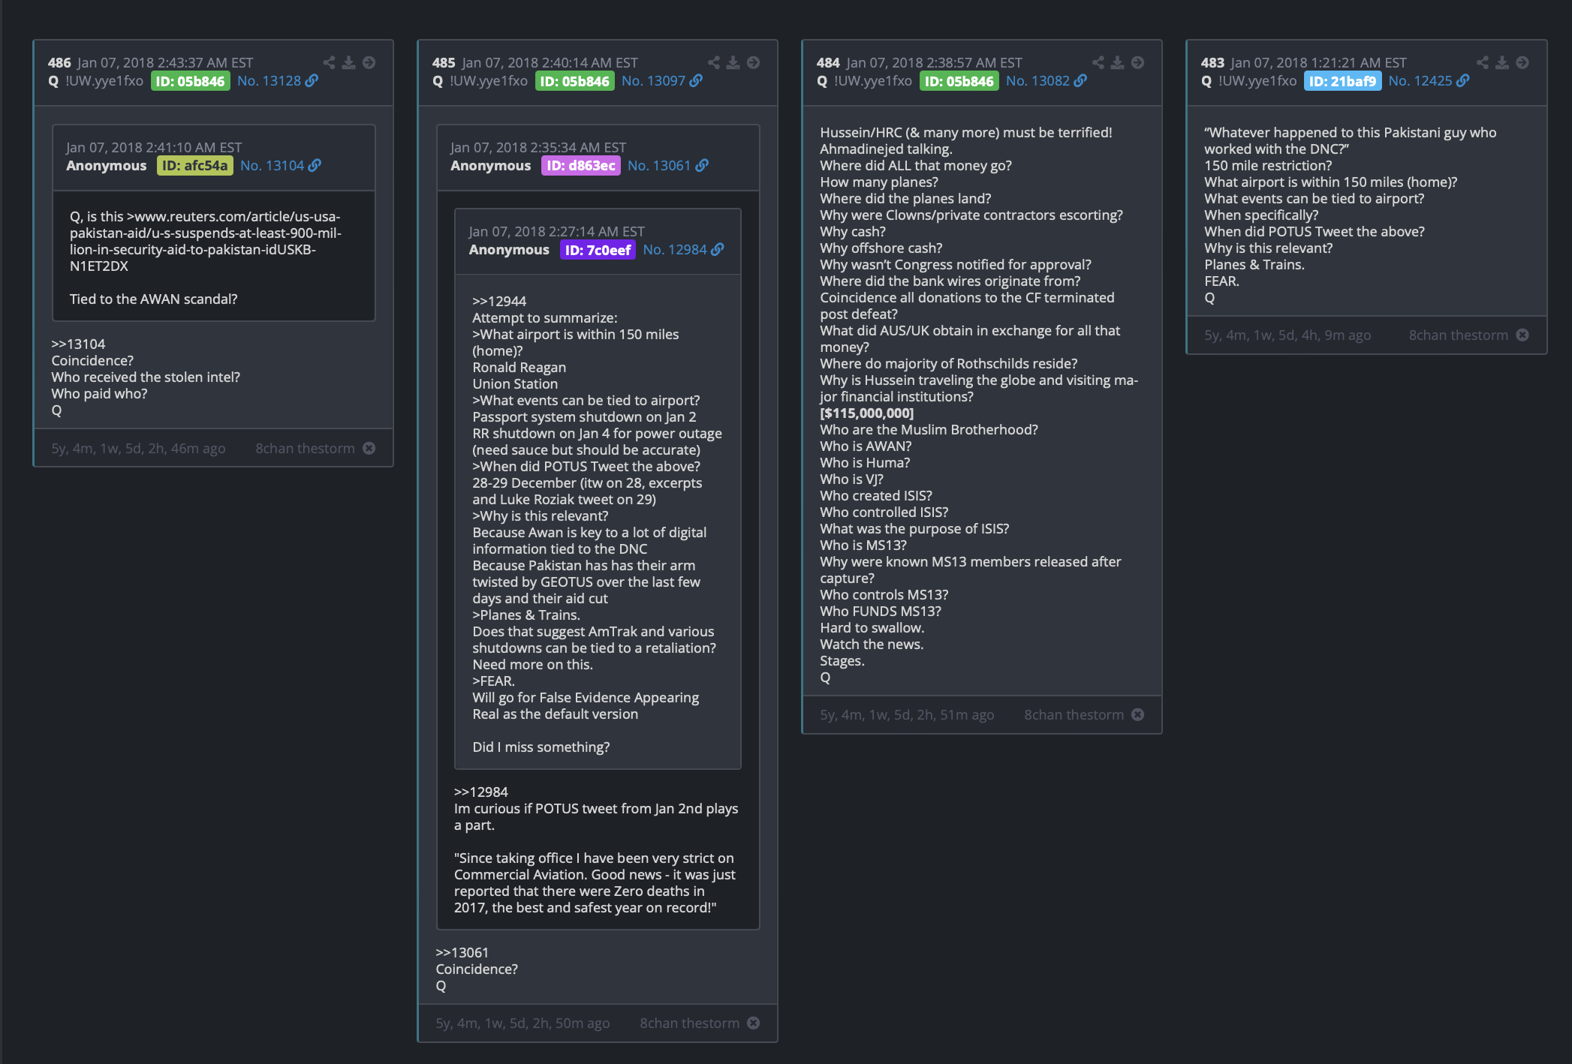
Task: Click the x icon in post 485 footer
Action: pyautogui.click(x=754, y=1023)
